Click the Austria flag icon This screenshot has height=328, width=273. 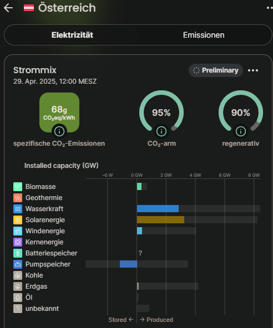pos(29,8)
